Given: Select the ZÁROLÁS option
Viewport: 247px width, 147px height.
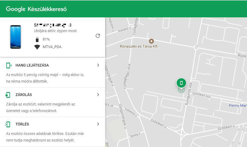Looking at the screenshot, I should (x=24, y=95).
